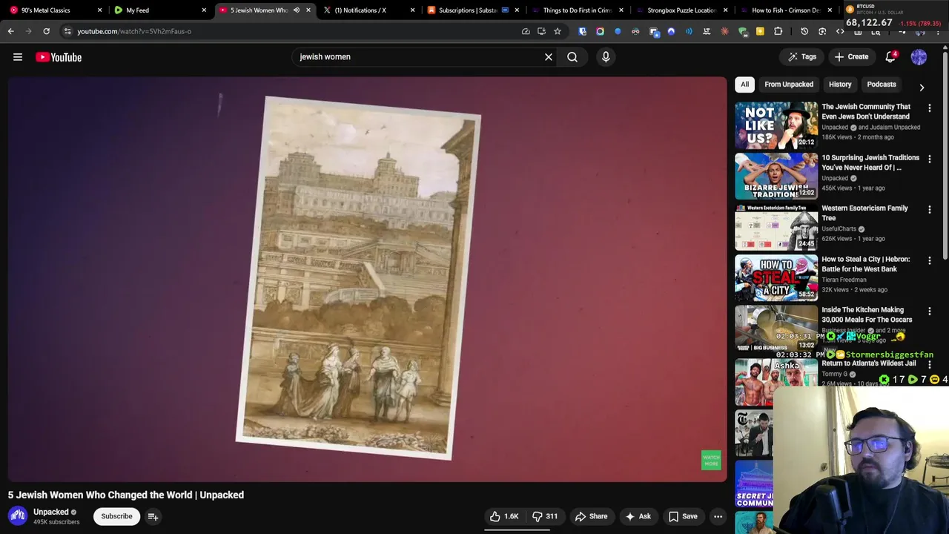
Task: Open options for '10 Surprising Jewish Traditions' video
Action: click(930, 159)
